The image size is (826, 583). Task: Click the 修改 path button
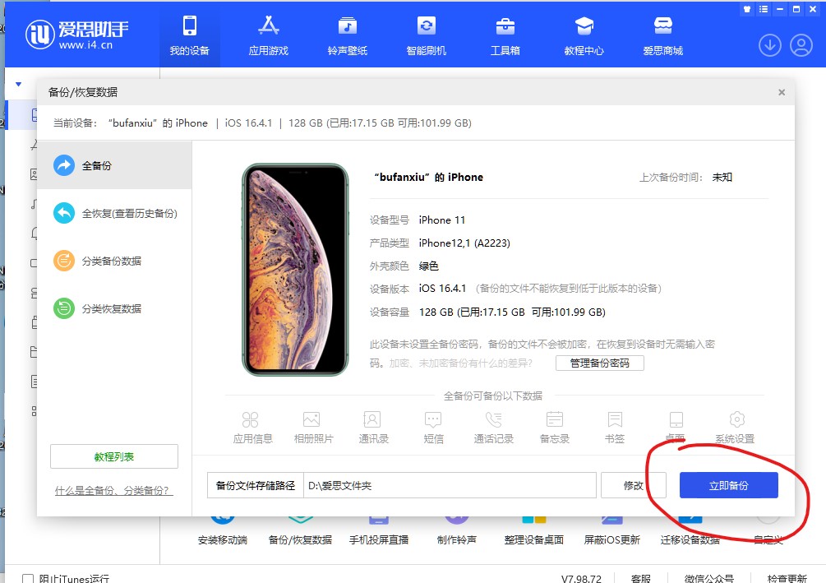pos(633,485)
